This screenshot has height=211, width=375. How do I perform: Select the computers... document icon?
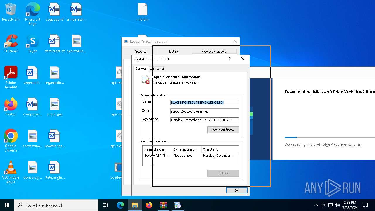[33, 107]
